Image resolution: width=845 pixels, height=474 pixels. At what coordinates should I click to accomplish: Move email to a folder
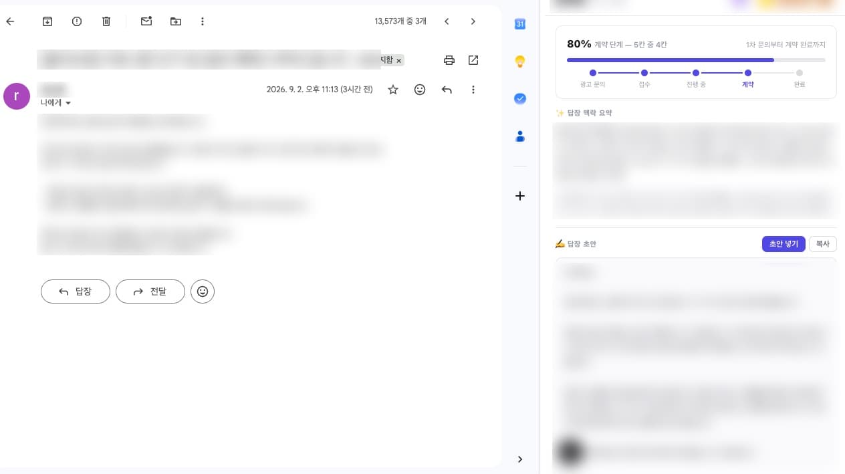click(176, 21)
